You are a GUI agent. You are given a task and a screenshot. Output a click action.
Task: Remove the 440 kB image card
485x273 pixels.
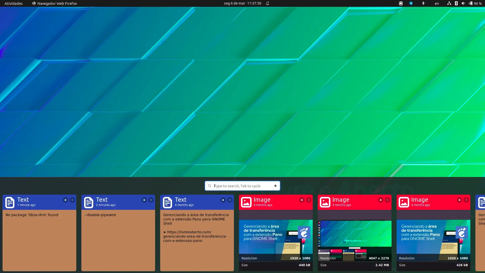click(308, 200)
